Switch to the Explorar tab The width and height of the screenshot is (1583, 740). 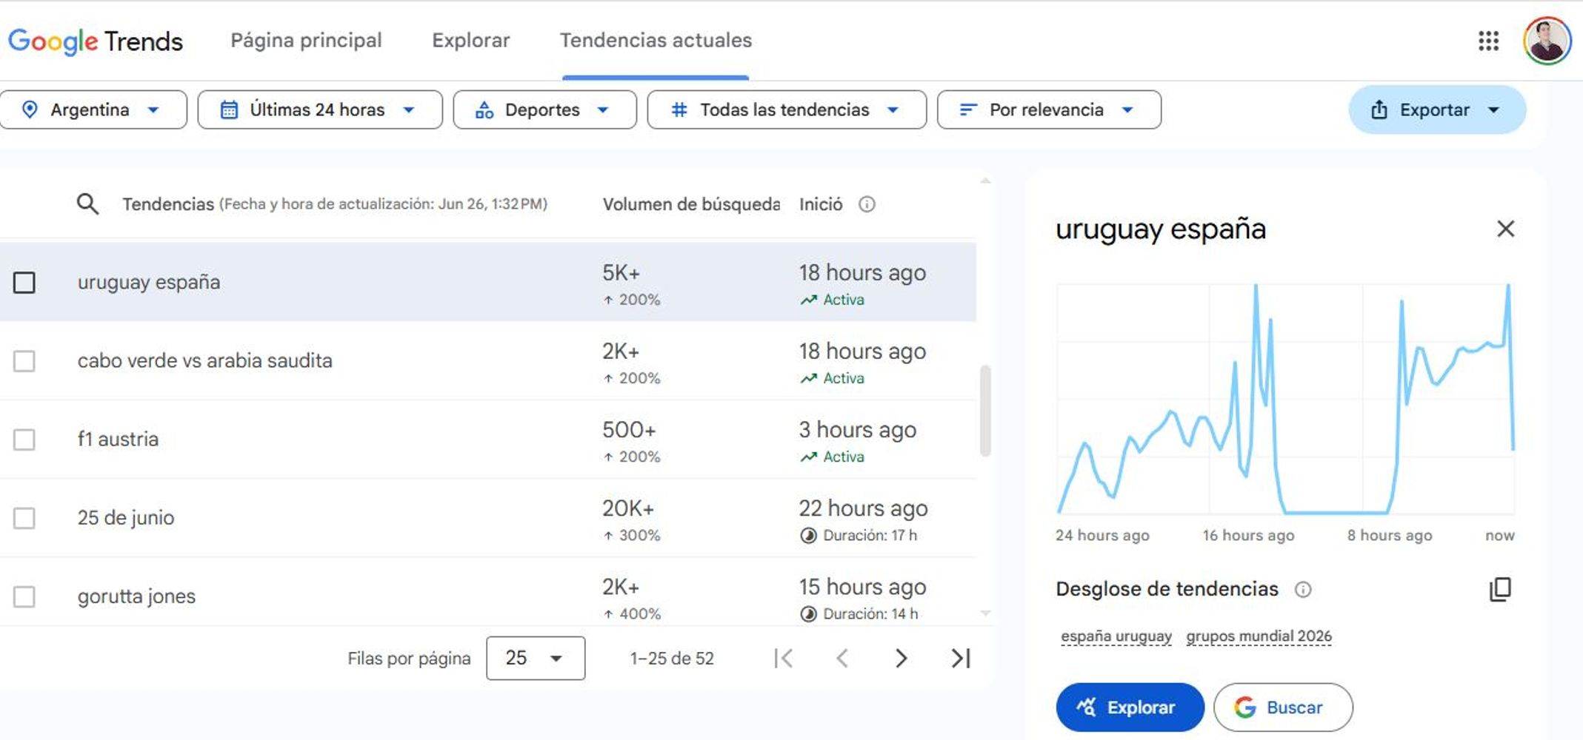pyautogui.click(x=471, y=40)
